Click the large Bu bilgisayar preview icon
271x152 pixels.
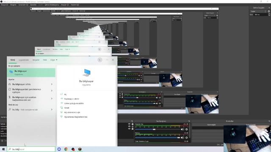click(x=86, y=73)
